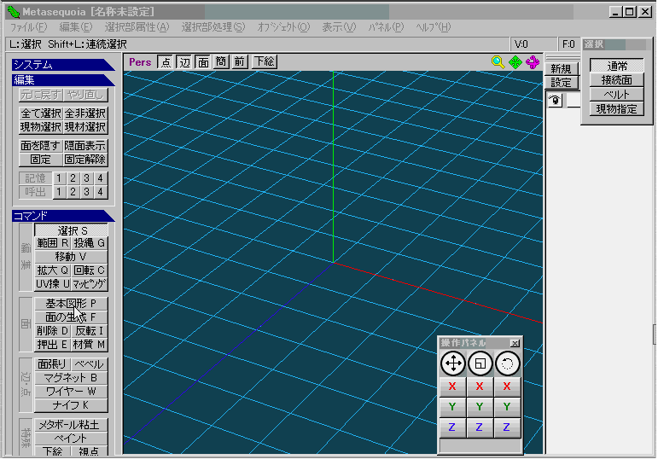Collapse the コマンド panel header

[63, 216]
